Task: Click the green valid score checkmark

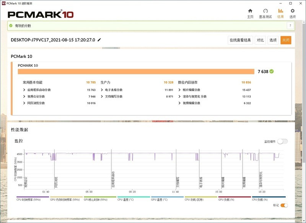Action: [11, 26]
